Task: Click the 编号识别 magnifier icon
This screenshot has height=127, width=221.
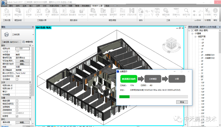Action: point(186,11)
